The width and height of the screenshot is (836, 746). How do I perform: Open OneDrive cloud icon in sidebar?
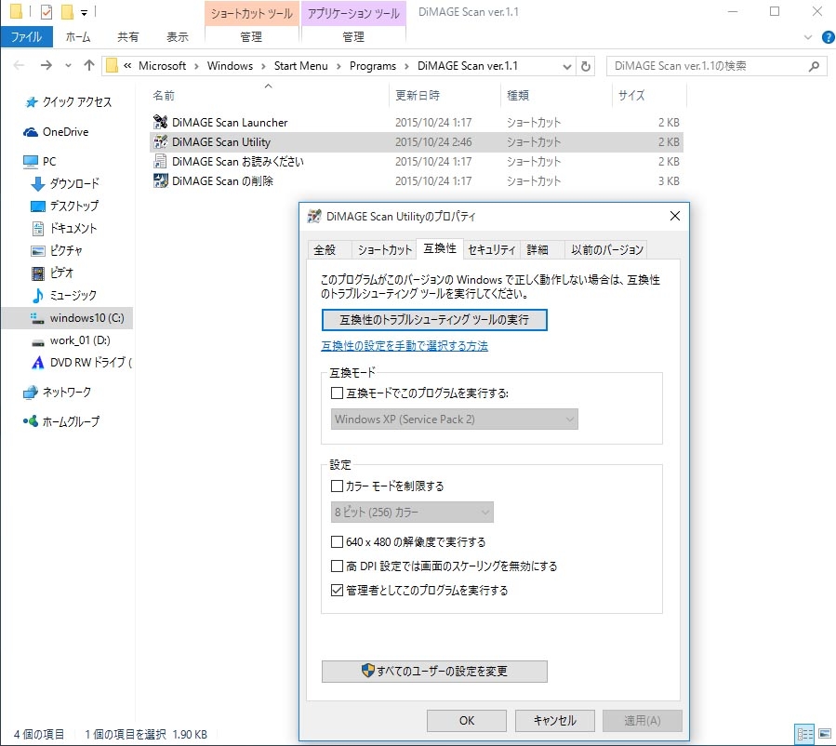tap(31, 132)
